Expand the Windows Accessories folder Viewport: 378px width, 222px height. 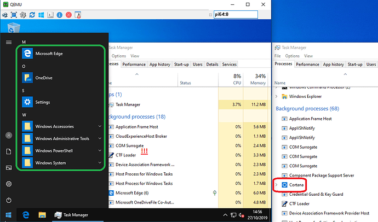[x=99, y=126]
